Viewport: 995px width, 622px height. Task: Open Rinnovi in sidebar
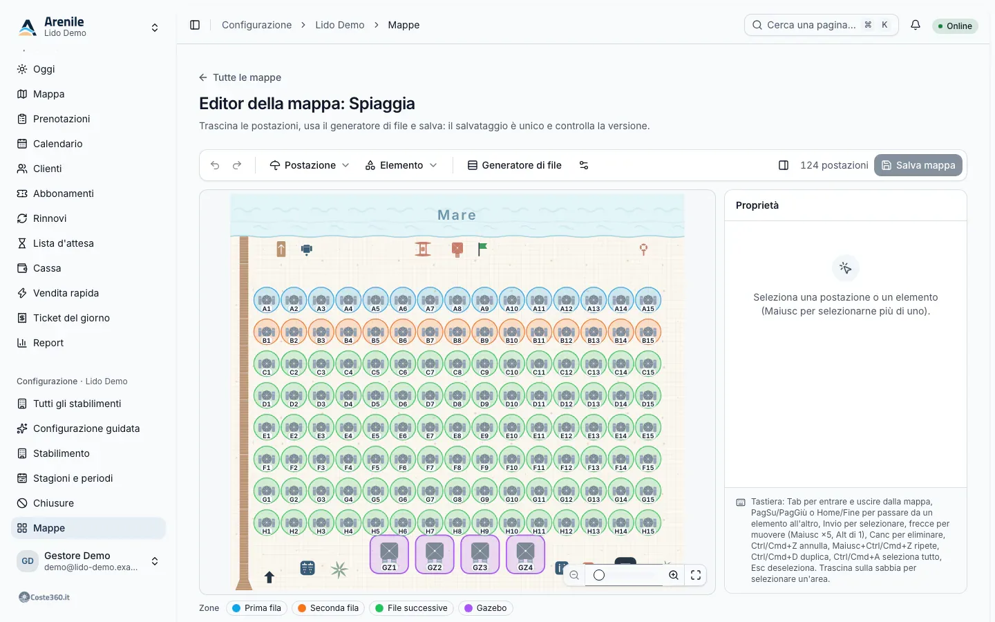88,218
